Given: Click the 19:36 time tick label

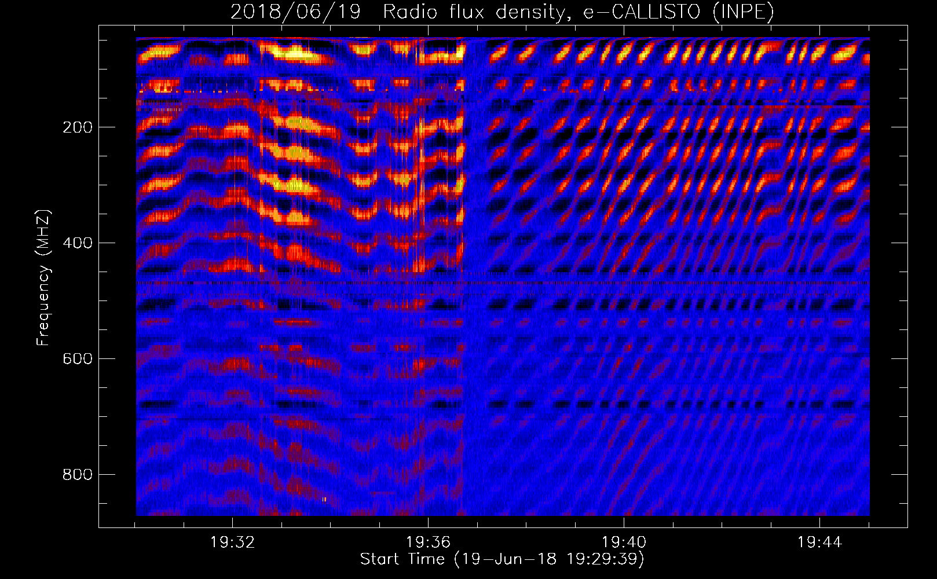Looking at the screenshot, I should (429, 543).
